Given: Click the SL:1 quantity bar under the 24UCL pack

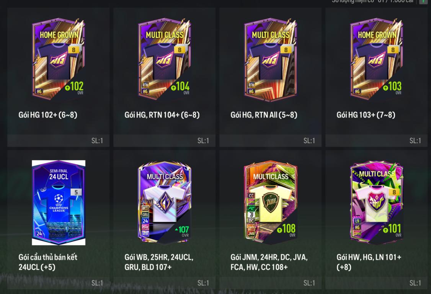Looking at the screenshot, I should [x=58, y=283].
